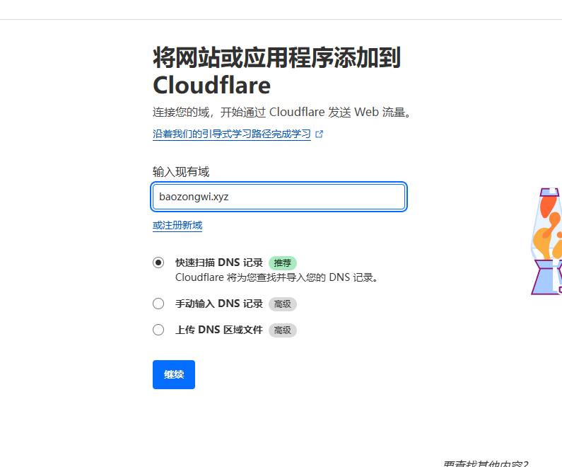Click the 快速扫描 DNS 记录 option label

pyautogui.click(x=219, y=263)
